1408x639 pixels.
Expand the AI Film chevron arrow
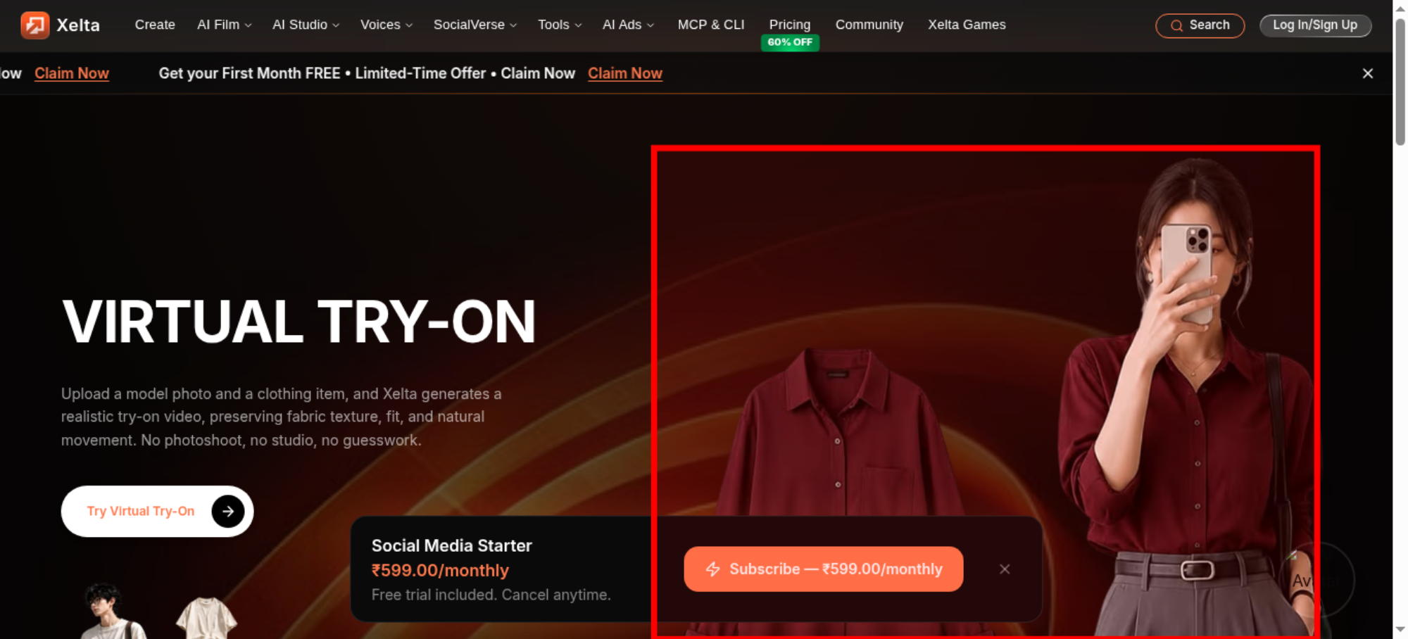(248, 25)
